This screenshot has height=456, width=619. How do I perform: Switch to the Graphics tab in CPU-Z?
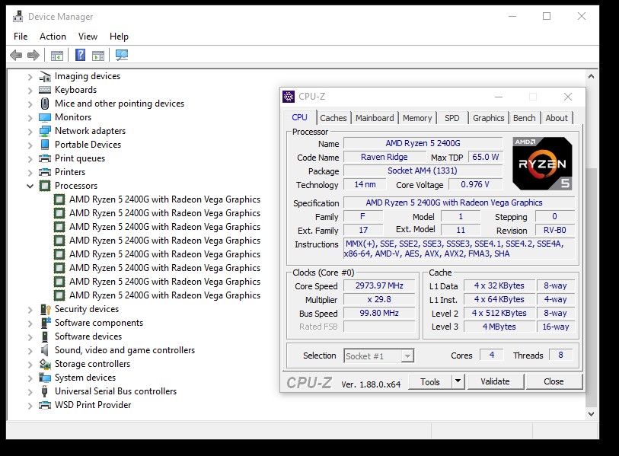click(488, 118)
